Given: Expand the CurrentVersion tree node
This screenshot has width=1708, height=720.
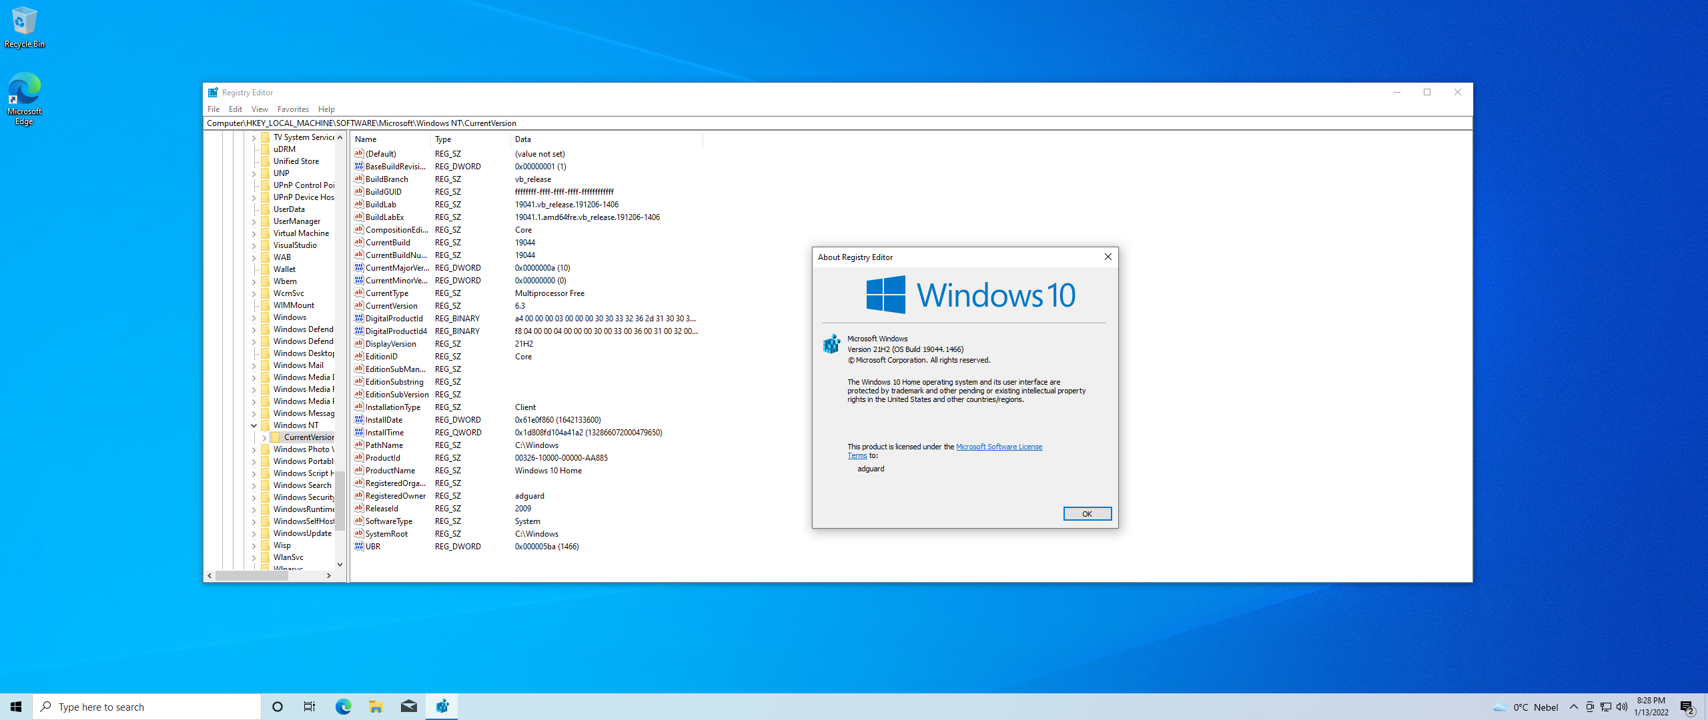Looking at the screenshot, I should (265, 437).
